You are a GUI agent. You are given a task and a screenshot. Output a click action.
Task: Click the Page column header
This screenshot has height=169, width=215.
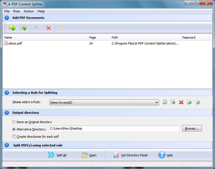click(99, 37)
